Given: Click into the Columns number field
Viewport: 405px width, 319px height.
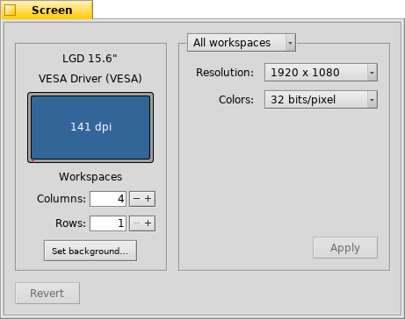Looking at the screenshot, I should (x=108, y=199).
